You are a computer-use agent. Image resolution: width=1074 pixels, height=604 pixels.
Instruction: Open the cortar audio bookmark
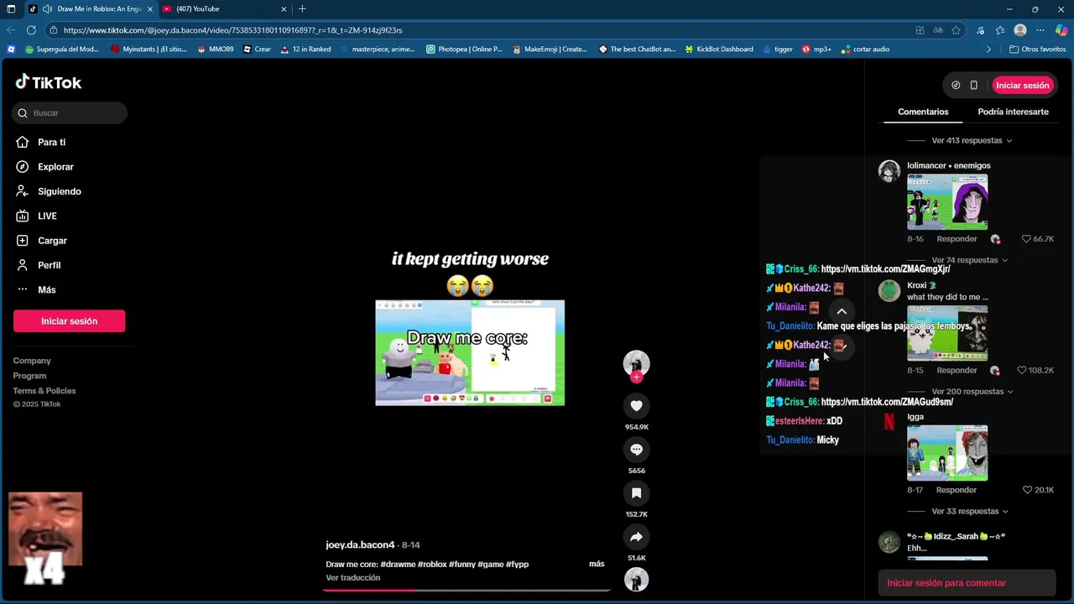pyautogui.click(x=865, y=49)
